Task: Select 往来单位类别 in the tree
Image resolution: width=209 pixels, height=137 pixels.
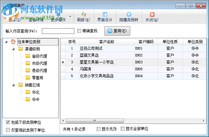Action: tap(29, 42)
